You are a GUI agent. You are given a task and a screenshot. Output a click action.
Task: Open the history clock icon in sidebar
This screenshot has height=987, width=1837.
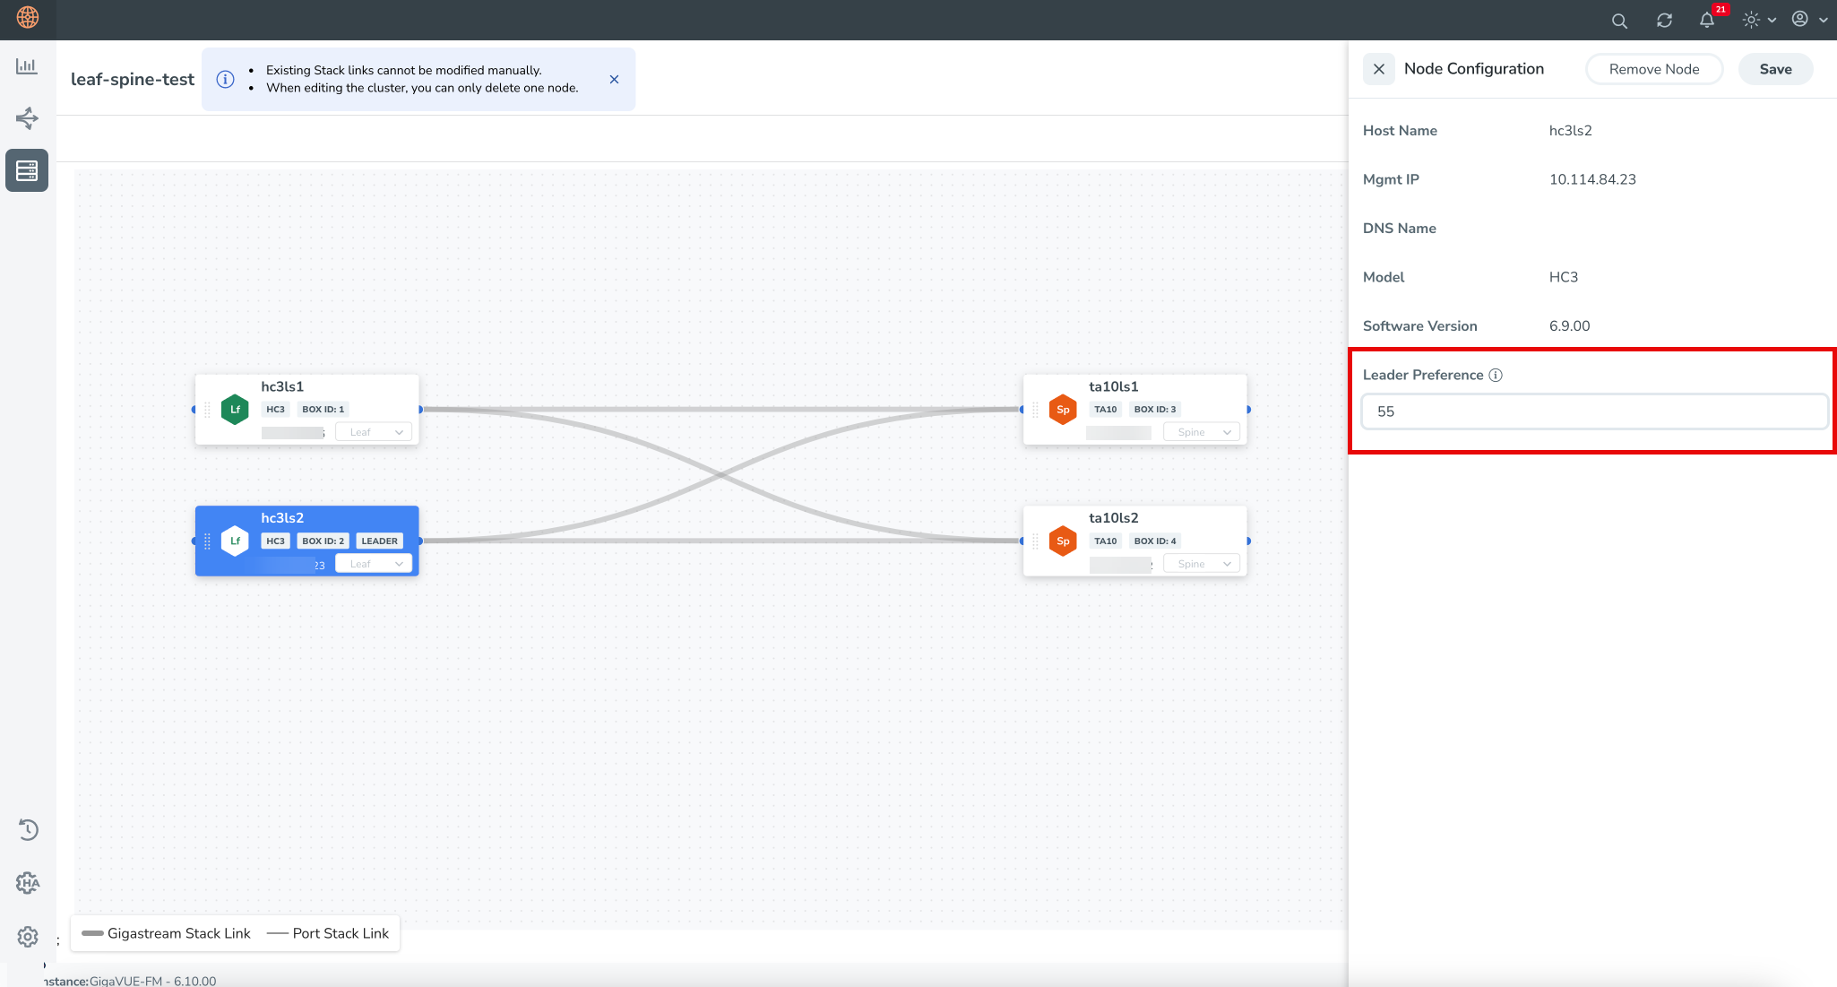[x=28, y=829]
